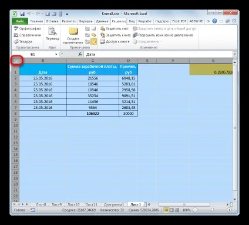249x225 pixels.
Task: Open Excel Help question mark icon
Action: pos(215,21)
